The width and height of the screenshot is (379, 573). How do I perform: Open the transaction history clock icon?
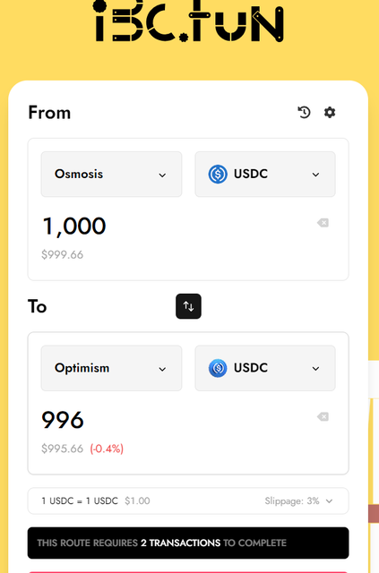point(304,112)
